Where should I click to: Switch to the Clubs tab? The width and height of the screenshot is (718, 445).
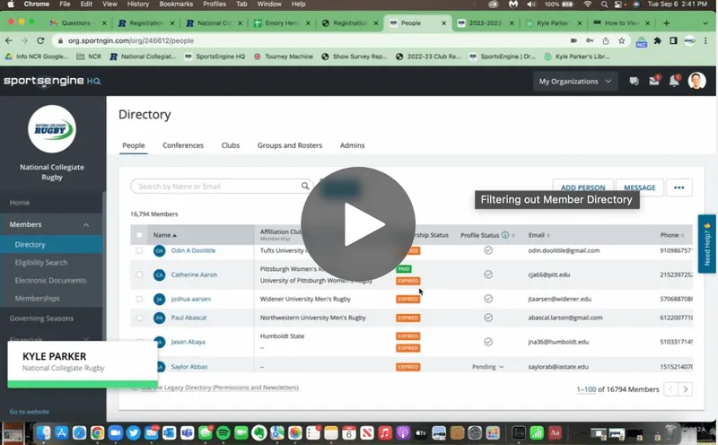231,145
